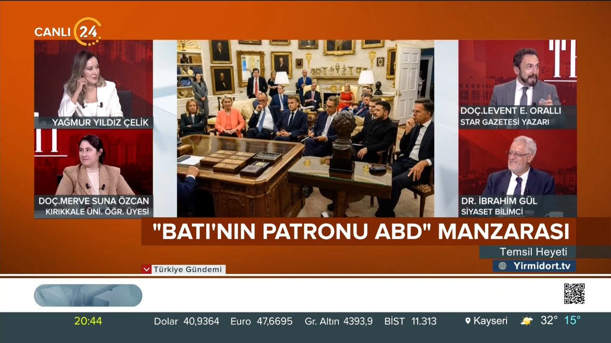
Task: Click the central Oval Office meeting photo
Action: click(x=305, y=129)
